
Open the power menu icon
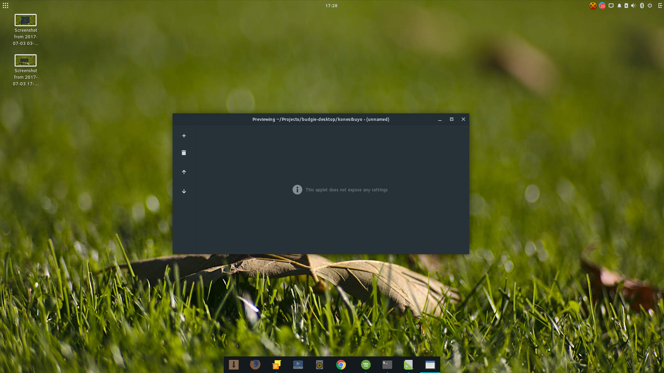tap(650, 6)
